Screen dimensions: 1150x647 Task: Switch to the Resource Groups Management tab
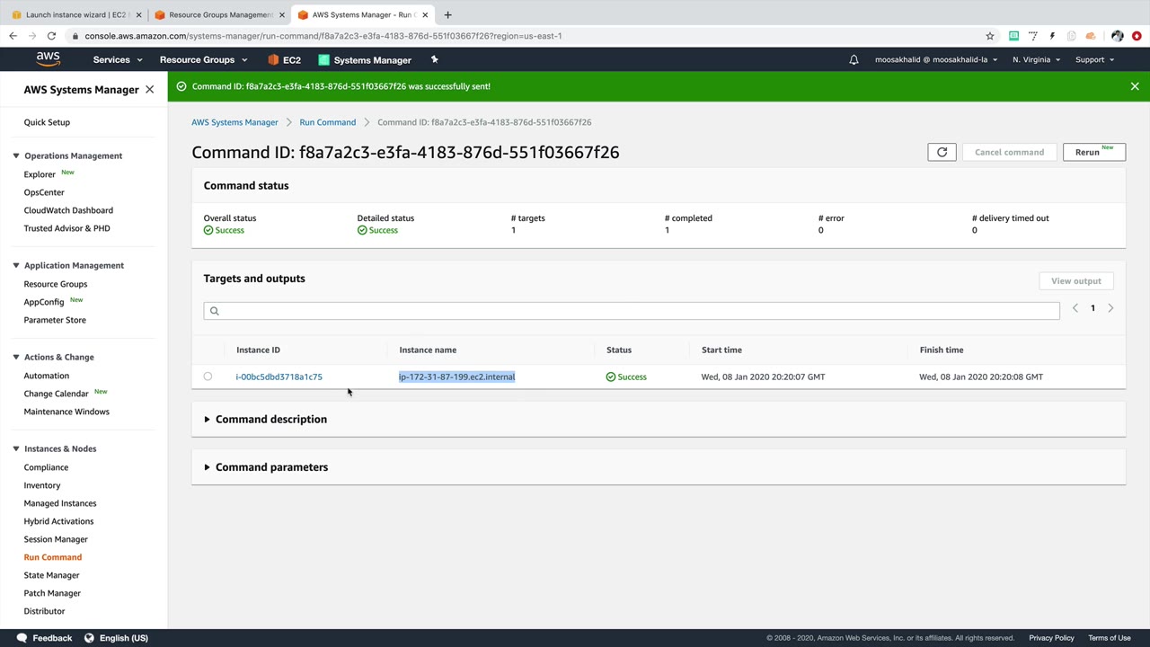pos(219,14)
